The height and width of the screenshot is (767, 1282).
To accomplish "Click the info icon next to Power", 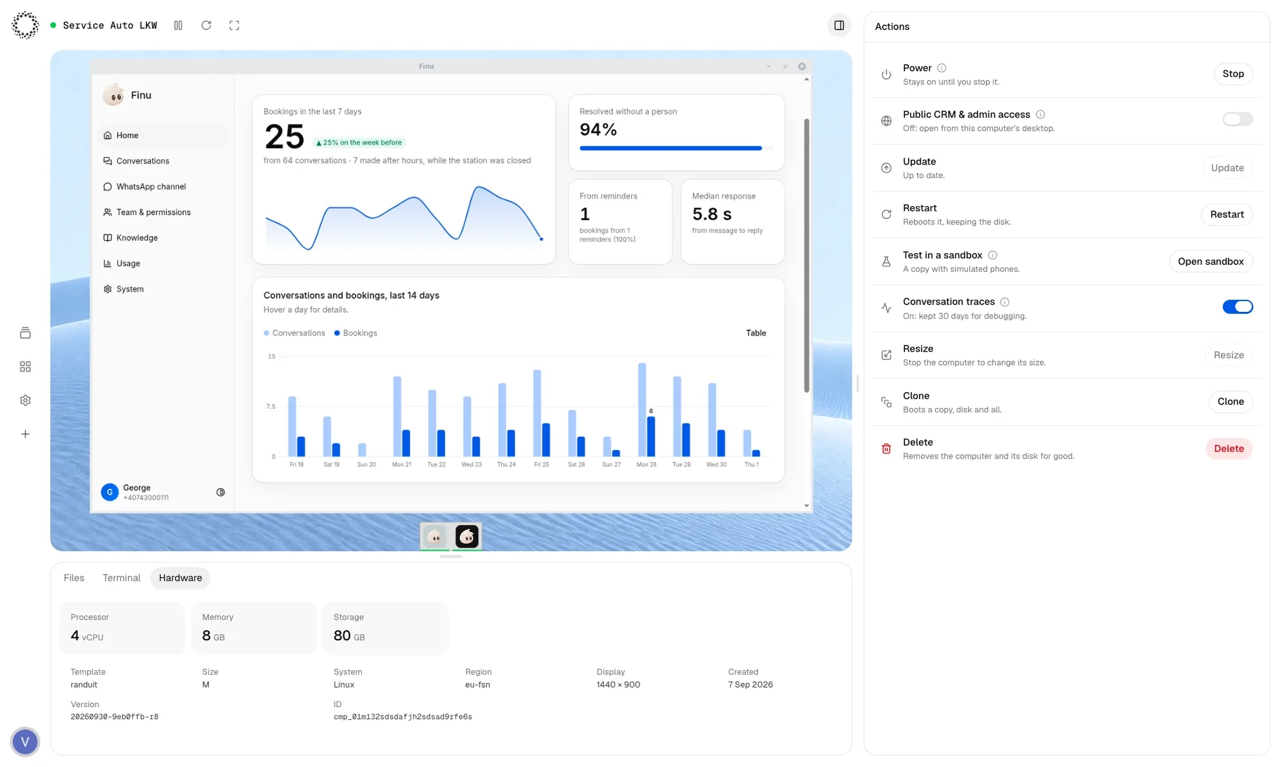I will tap(942, 68).
